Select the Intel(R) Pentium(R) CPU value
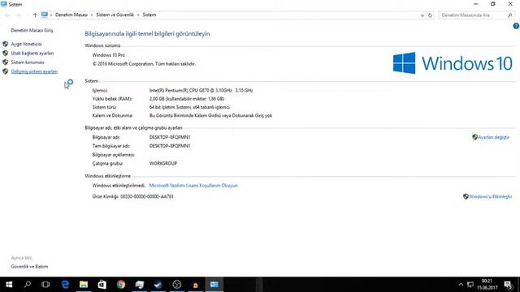Viewport: 520px width, 292px height. pyautogui.click(x=201, y=90)
